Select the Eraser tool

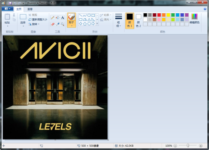tap(53, 24)
